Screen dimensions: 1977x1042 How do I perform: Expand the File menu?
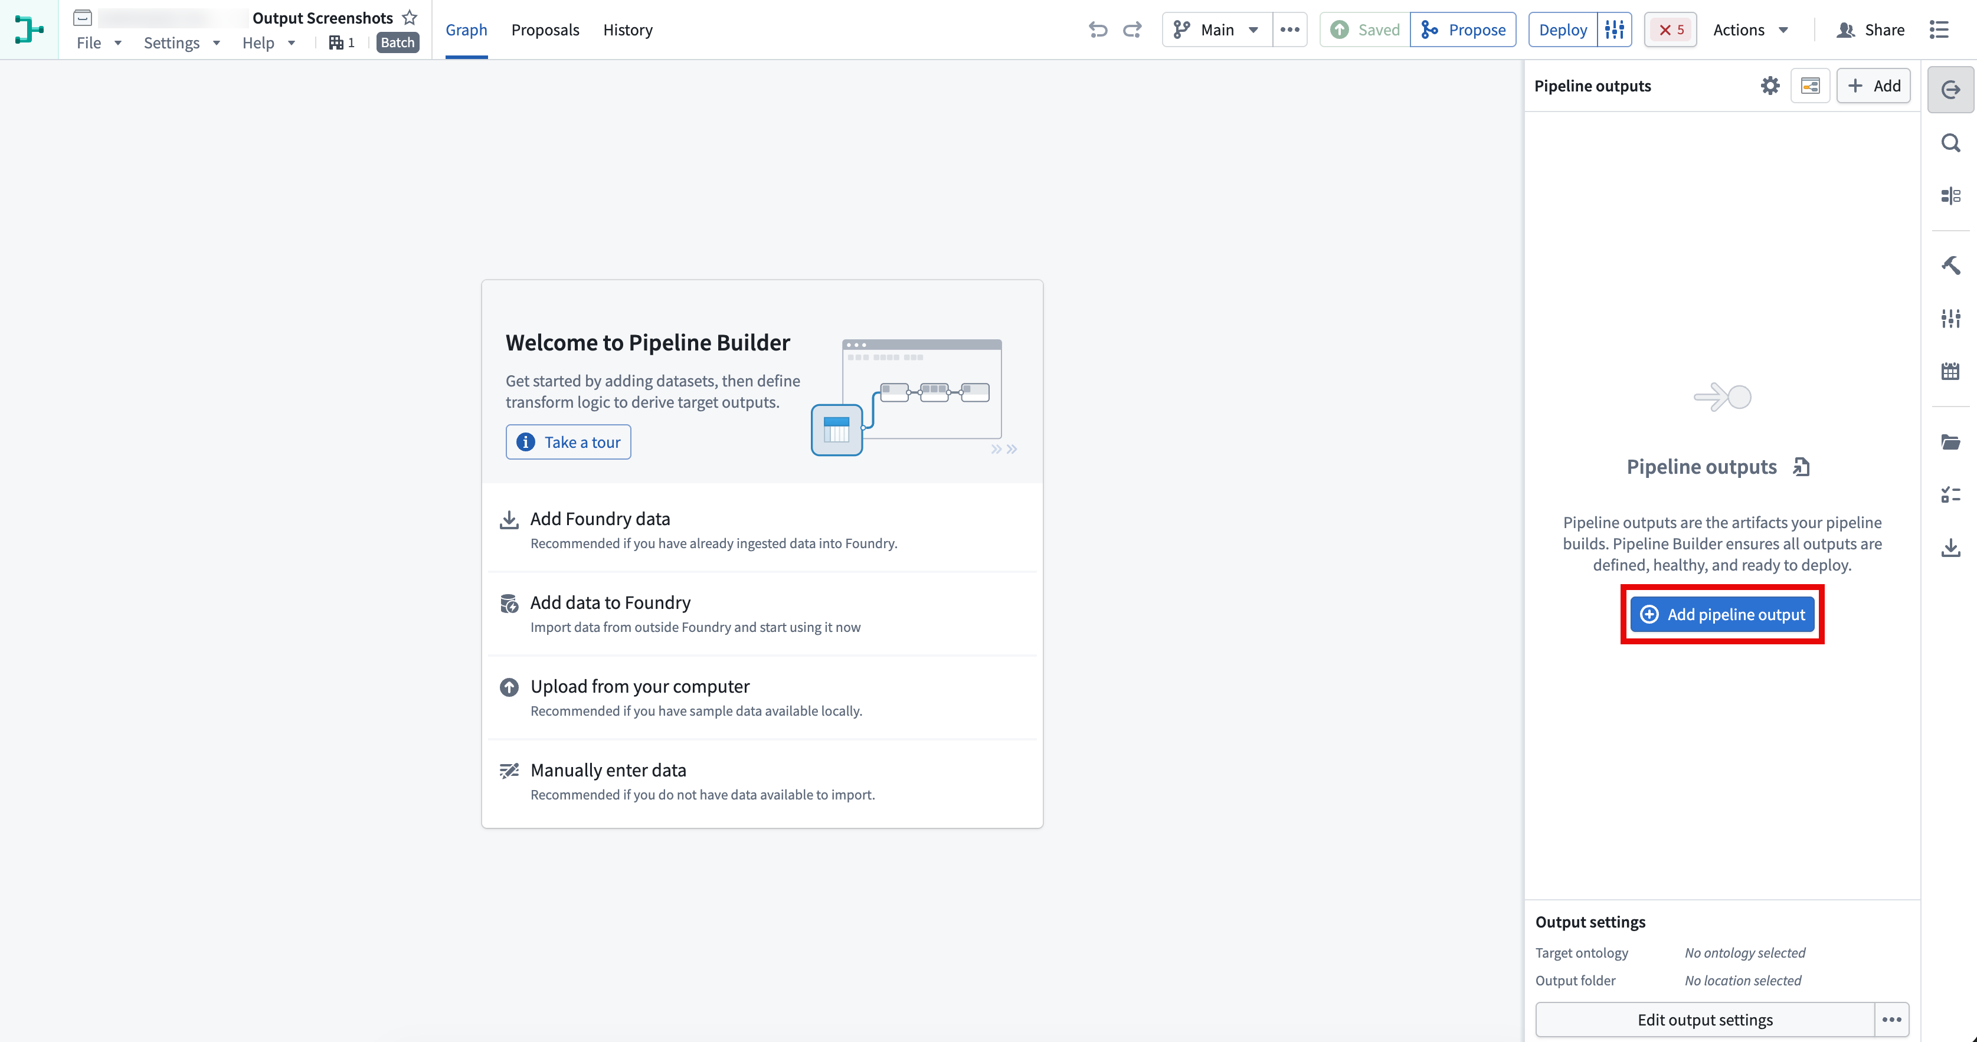(99, 43)
